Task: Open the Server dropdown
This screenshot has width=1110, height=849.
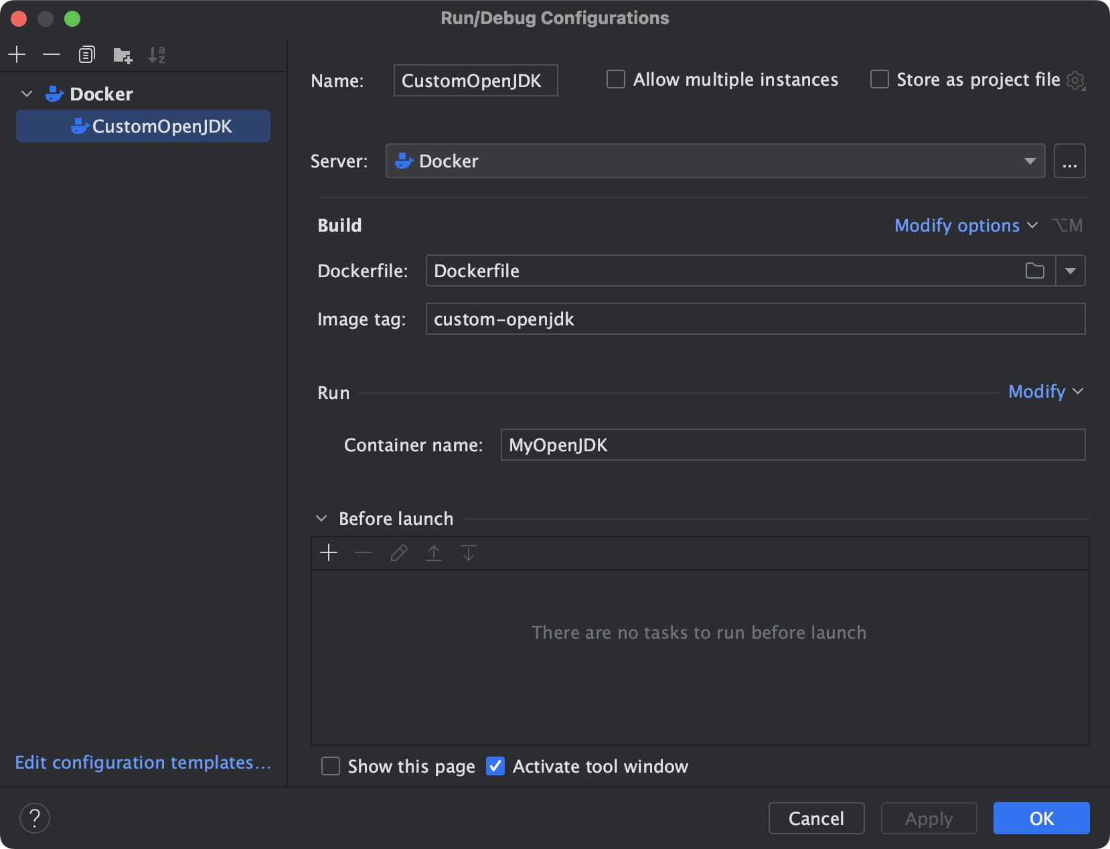Action: [1030, 161]
